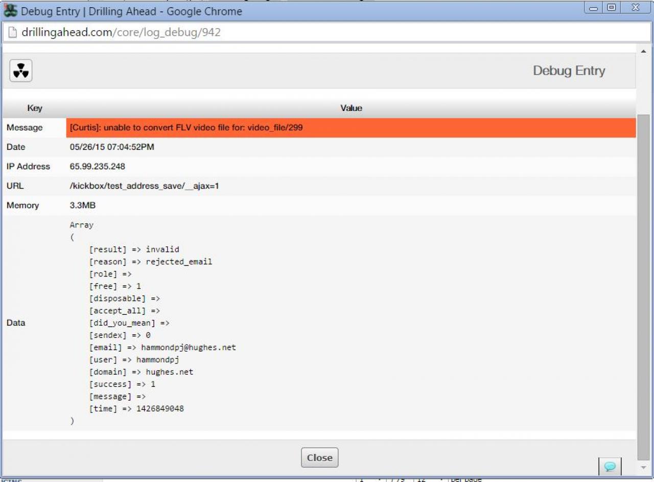
Task: Click the "Message" key label
Action: [x=25, y=128]
